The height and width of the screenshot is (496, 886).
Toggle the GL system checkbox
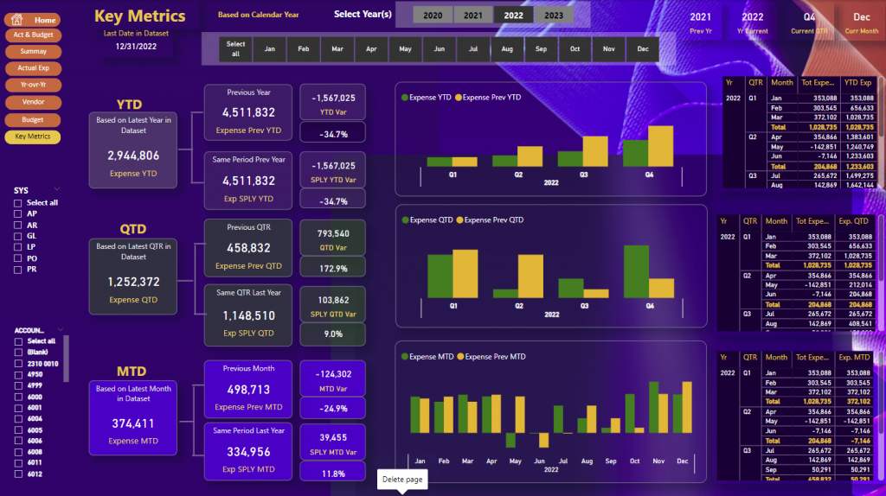[x=18, y=236]
